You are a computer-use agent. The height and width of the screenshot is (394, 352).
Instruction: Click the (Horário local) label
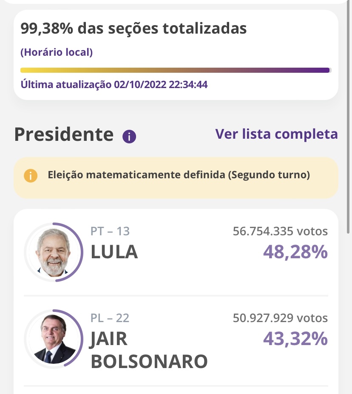tap(57, 53)
